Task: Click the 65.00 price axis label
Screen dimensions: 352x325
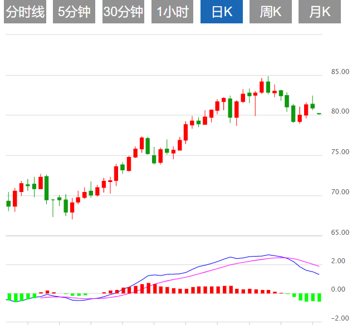Action: pyautogui.click(x=340, y=232)
